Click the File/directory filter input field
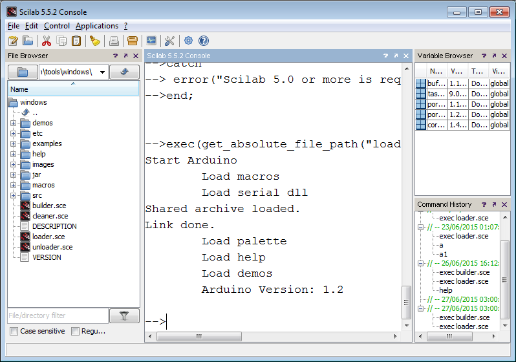Image resolution: width=516 pixels, height=362 pixels. click(x=58, y=315)
